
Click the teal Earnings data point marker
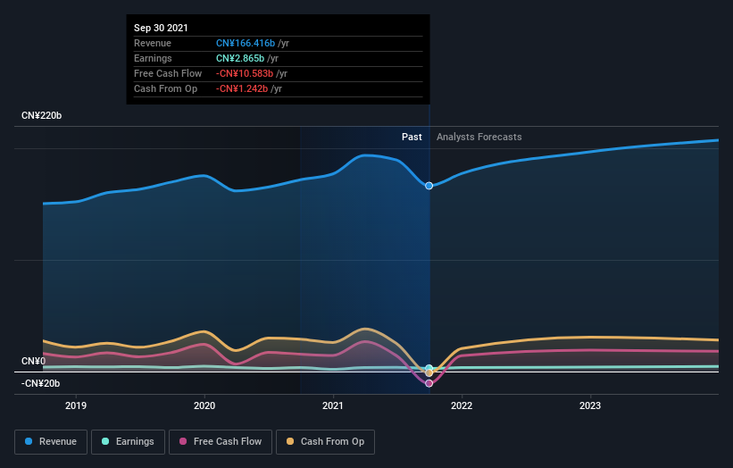pos(429,368)
